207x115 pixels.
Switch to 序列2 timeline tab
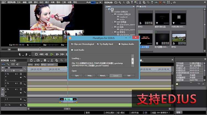(37, 65)
